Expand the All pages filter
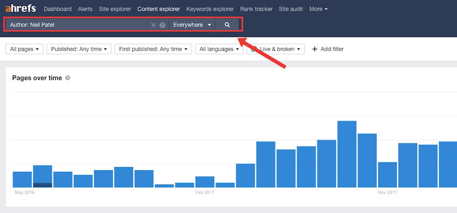The height and width of the screenshot is (213, 457). [x=25, y=49]
